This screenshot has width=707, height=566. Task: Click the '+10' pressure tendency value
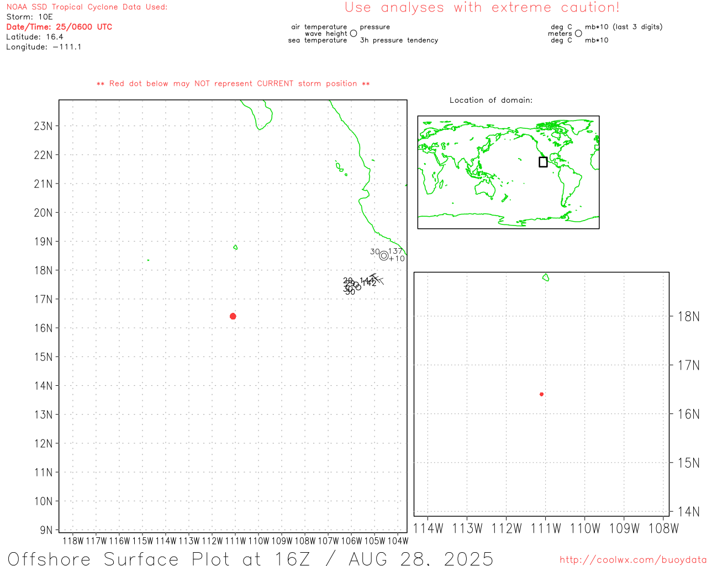click(397, 259)
